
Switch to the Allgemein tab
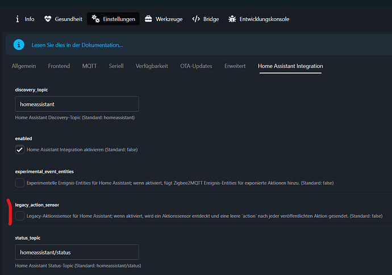[24, 66]
